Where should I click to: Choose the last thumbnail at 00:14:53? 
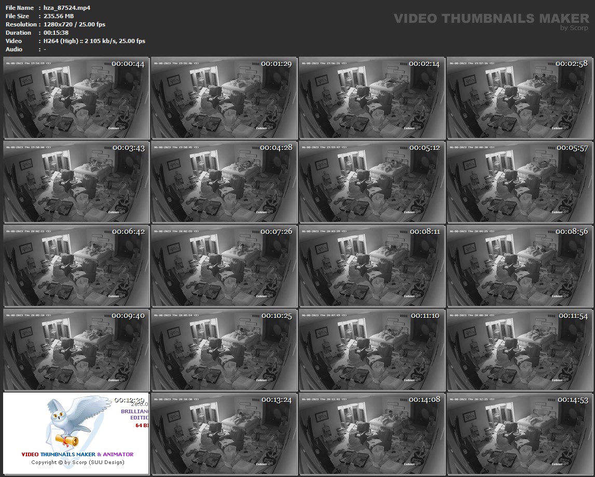click(519, 433)
